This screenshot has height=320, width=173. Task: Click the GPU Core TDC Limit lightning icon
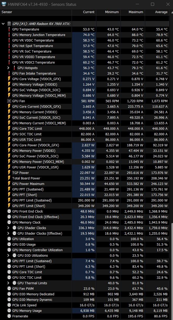tap(9, 128)
